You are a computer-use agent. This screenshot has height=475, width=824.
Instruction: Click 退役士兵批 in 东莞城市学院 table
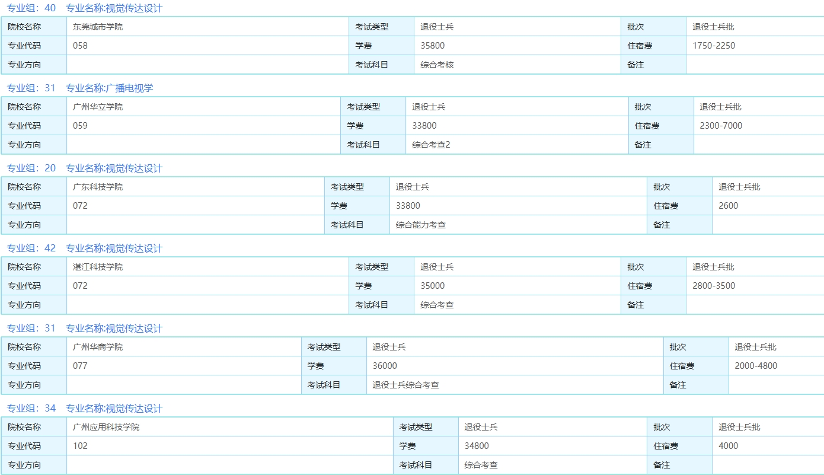(713, 27)
